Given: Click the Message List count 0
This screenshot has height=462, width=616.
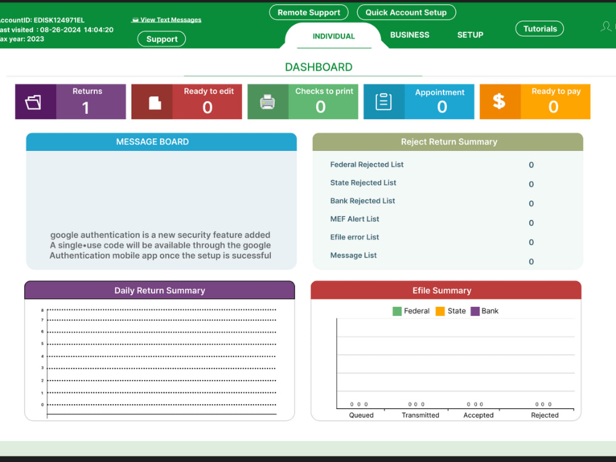Looking at the screenshot, I should click(531, 262).
